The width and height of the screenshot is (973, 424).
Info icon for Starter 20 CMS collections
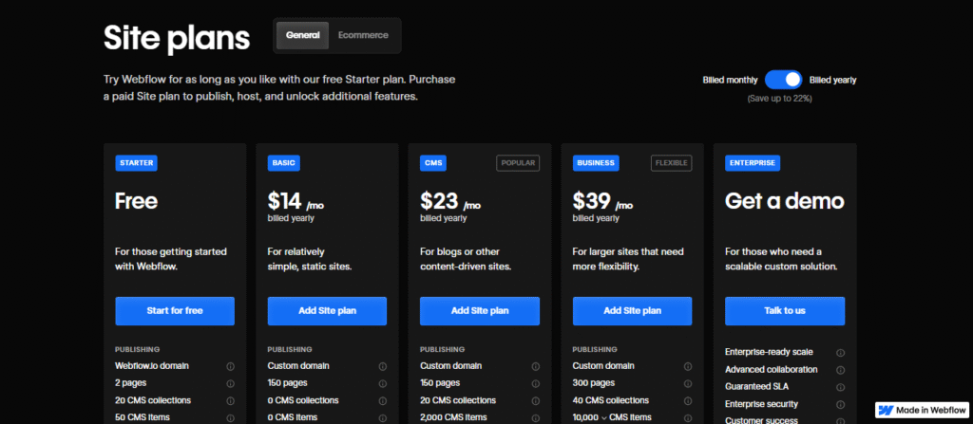230,401
